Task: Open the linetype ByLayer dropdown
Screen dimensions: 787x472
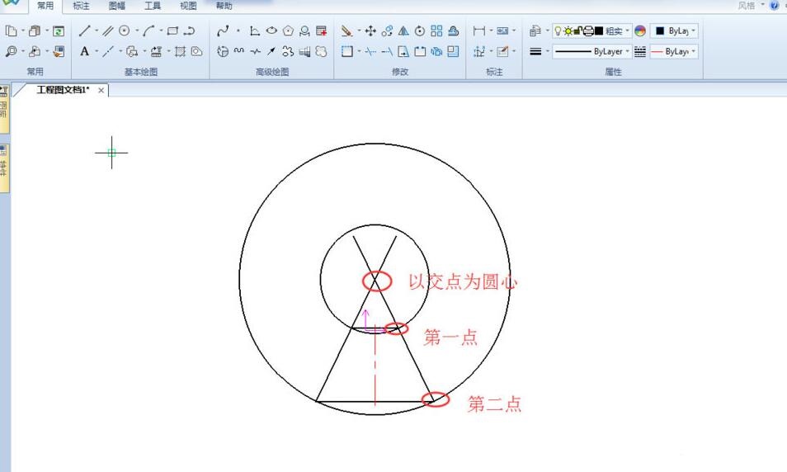Action: (x=628, y=51)
